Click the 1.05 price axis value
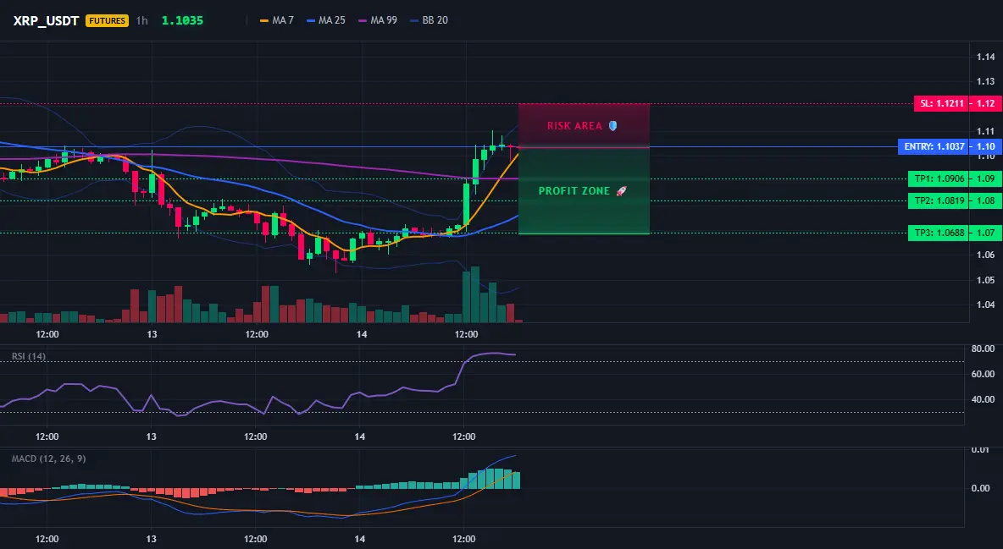 [986, 280]
